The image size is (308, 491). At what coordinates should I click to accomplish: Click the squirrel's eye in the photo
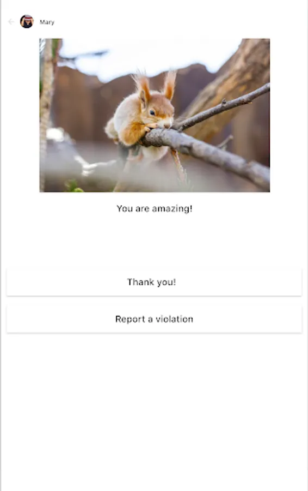point(152,112)
